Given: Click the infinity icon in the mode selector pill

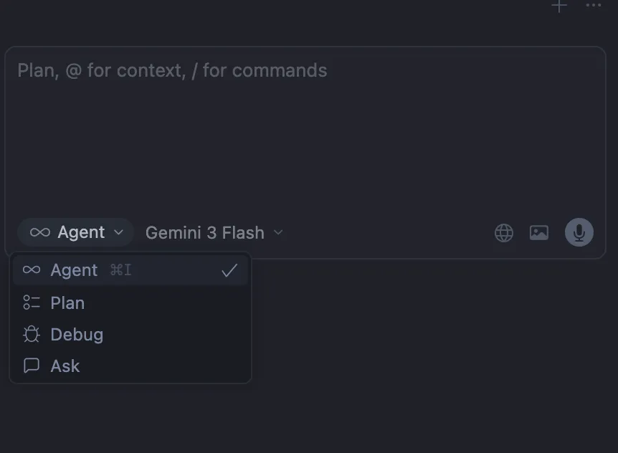Looking at the screenshot, I should (40, 232).
